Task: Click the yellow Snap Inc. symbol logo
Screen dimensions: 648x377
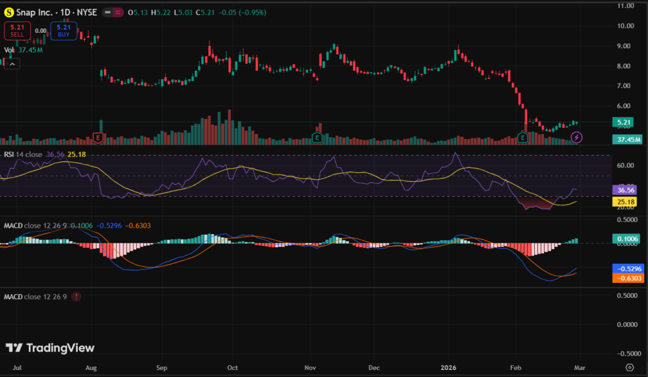Action: [10, 13]
